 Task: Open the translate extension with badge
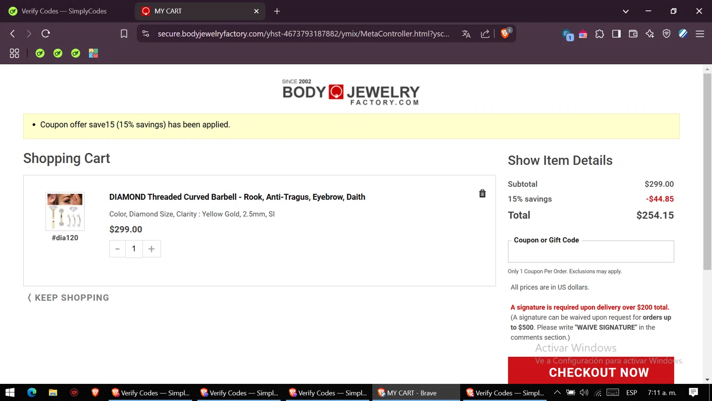(568, 35)
